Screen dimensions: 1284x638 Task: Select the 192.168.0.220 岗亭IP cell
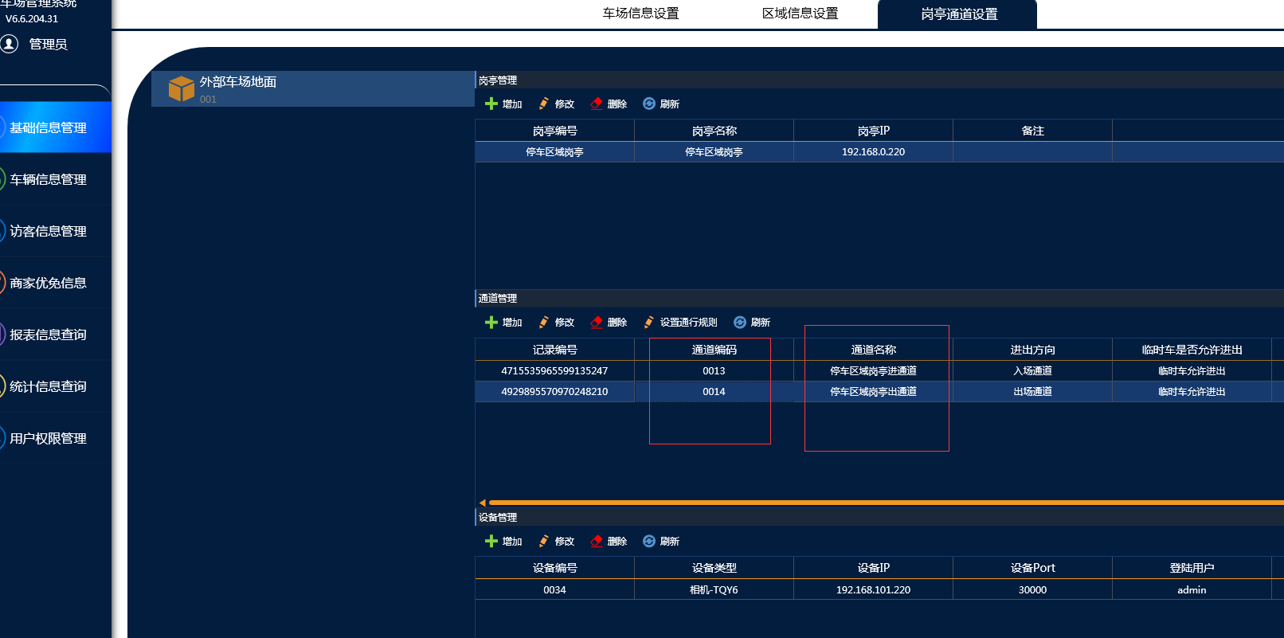874,151
